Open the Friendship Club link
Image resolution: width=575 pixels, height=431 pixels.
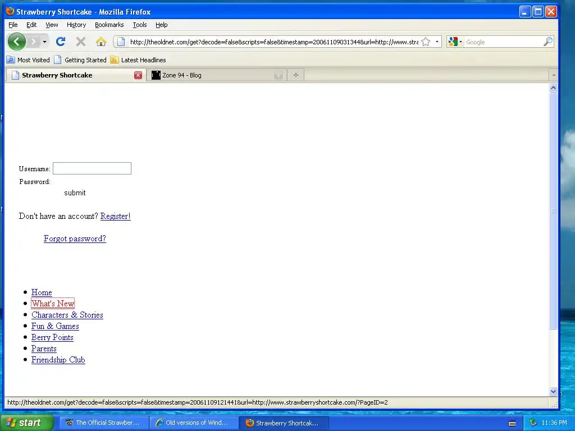pyautogui.click(x=58, y=360)
